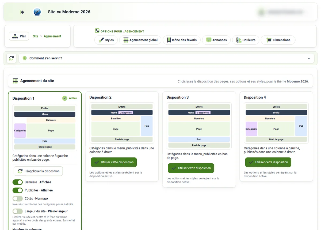Click the refresh icon beside help panel
This screenshot has width=321, height=230.
[x=11, y=58]
